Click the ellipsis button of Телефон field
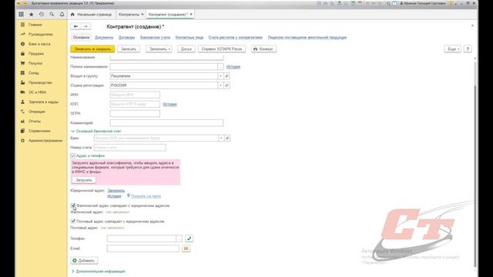The image size is (493, 277). coord(179,239)
